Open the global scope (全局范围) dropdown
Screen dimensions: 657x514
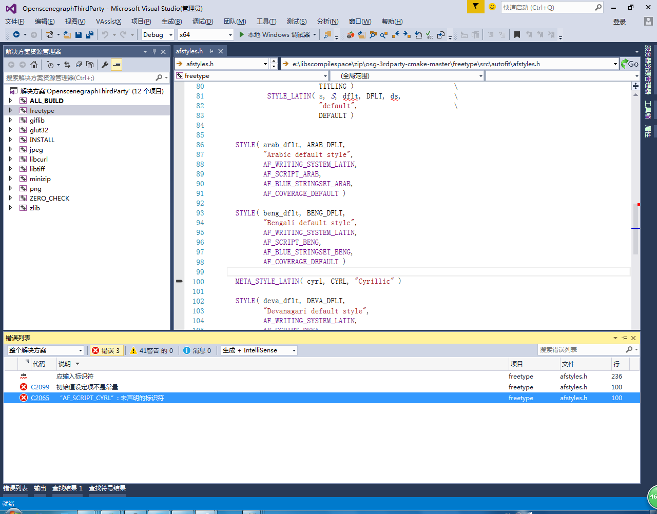[481, 76]
